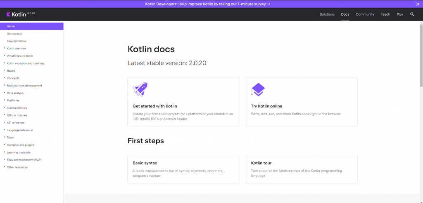Image resolution: width=423 pixels, height=203 pixels.
Task: Click Early access preview (EAP) label
Action: pos(24,160)
